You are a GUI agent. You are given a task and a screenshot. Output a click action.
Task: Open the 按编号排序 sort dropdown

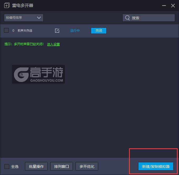pos(24,18)
